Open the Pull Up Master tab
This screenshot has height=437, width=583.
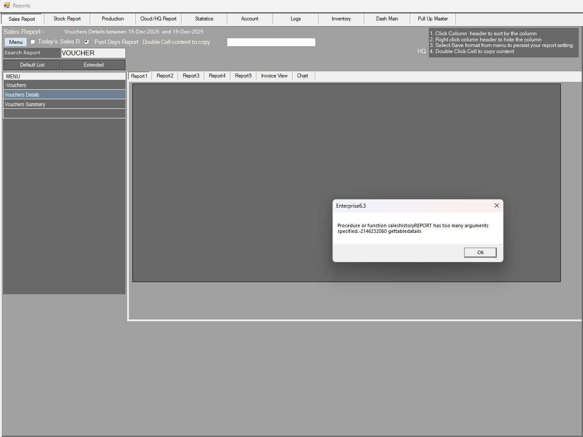click(x=432, y=19)
